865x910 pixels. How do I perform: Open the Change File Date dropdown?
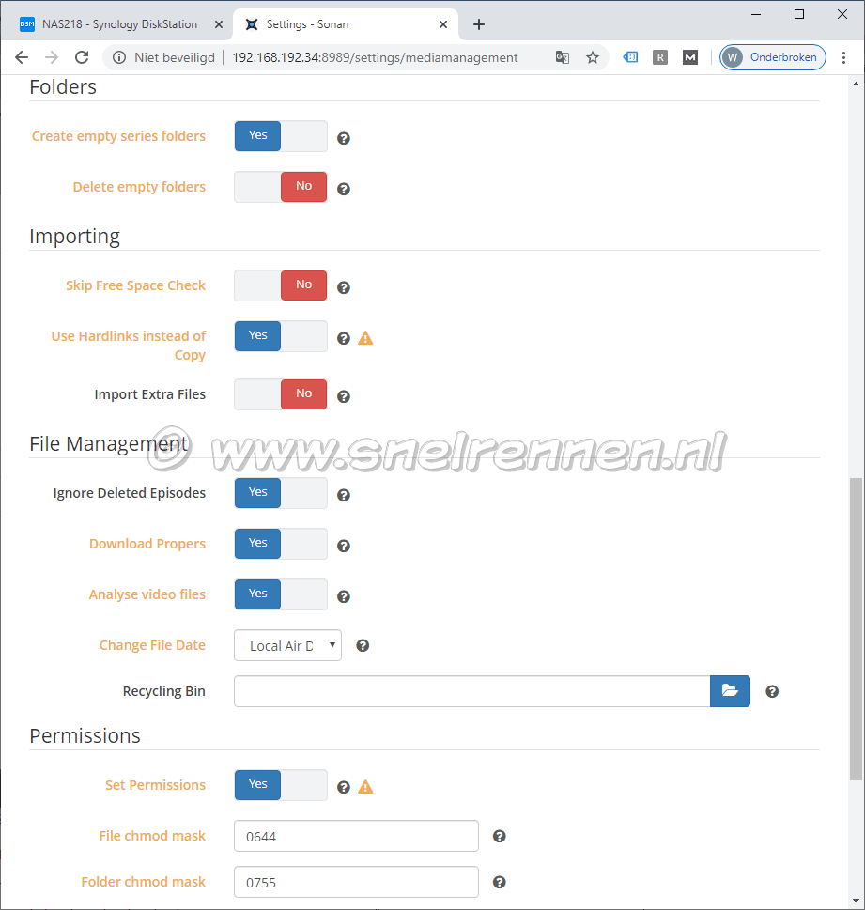(288, 645)
